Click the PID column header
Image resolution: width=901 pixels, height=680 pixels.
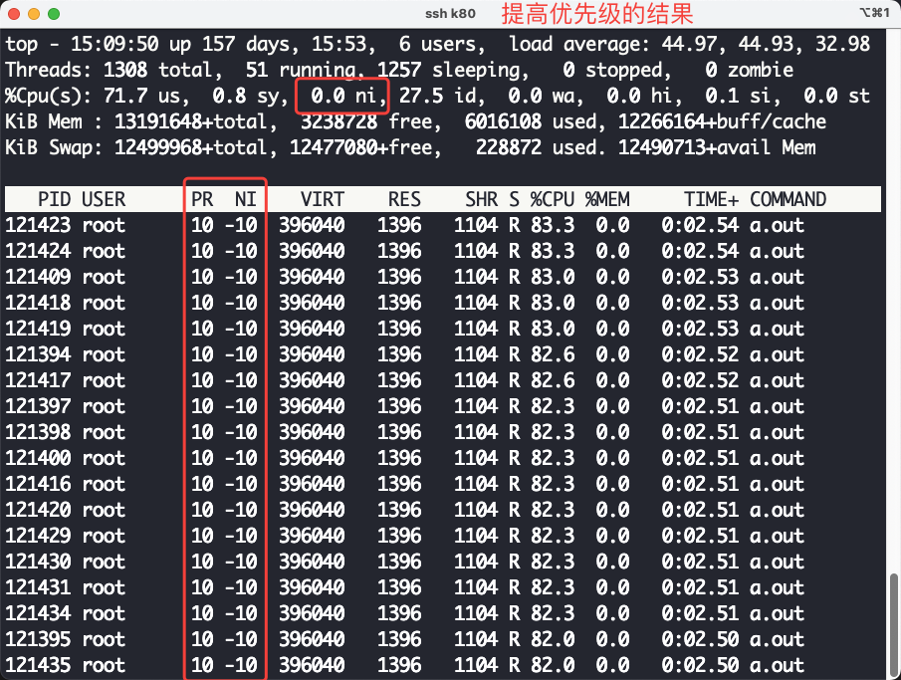54,199
